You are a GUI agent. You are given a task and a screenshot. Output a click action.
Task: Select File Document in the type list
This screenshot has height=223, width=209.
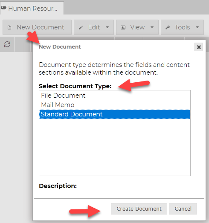115,96
